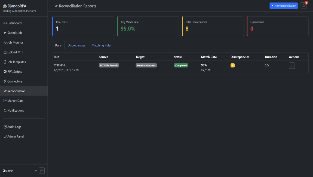Open RPA Scripts section
This screenshot has height=177, width=313.
point(14,72)
